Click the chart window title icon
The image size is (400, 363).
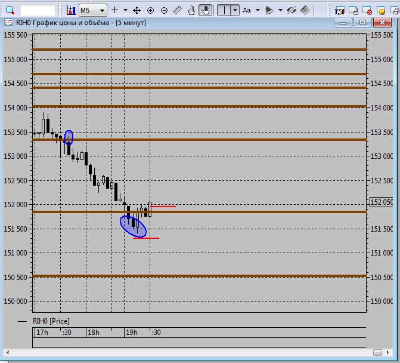point(8,23)
